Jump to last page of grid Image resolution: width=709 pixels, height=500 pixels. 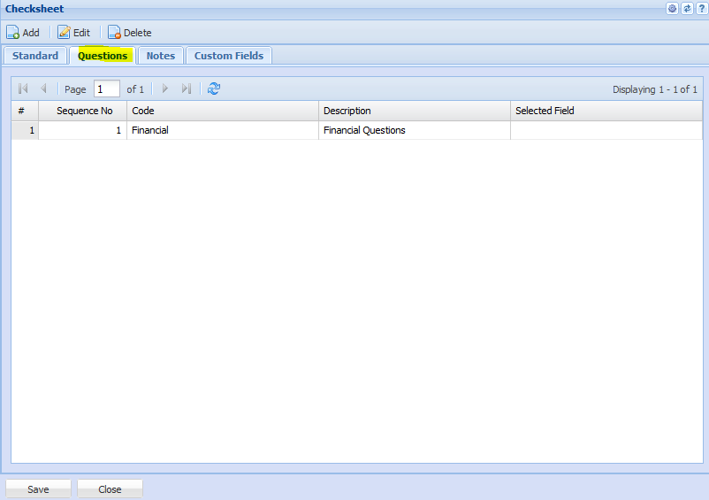(186, 88)
